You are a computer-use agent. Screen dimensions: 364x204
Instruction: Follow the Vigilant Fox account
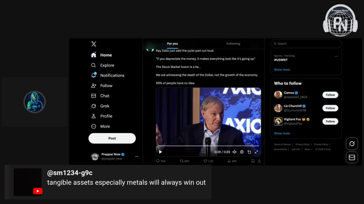tap(330, 121)
